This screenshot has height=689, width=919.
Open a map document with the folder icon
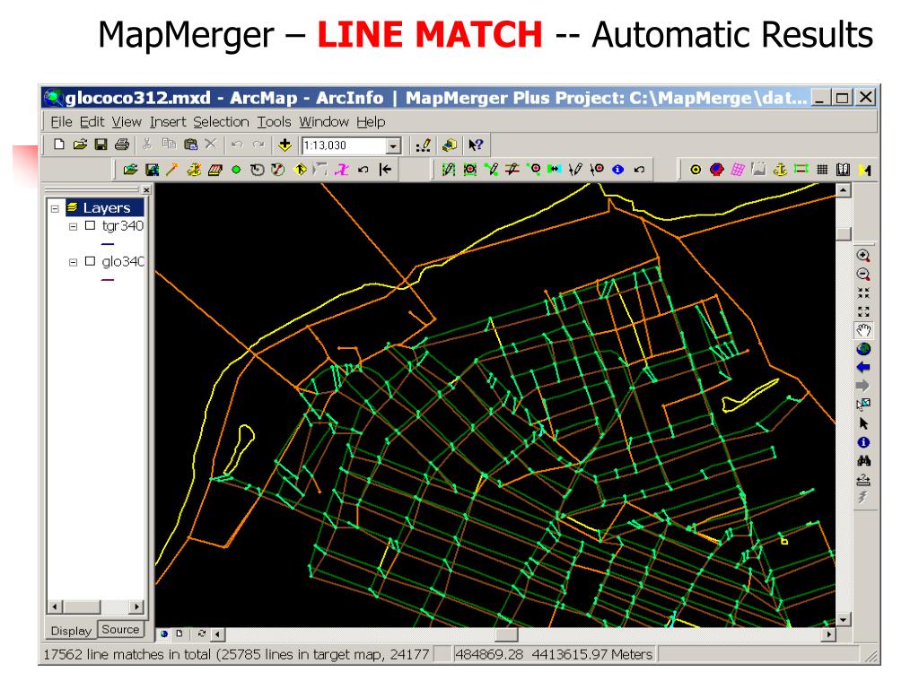pyautogui.click(x=80, y=144)
